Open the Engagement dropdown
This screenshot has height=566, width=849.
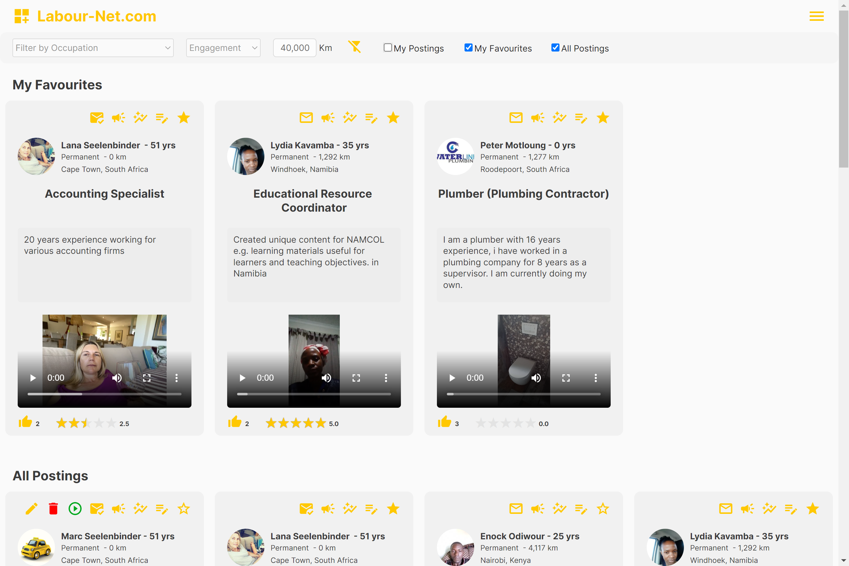(x=223, y=48)
